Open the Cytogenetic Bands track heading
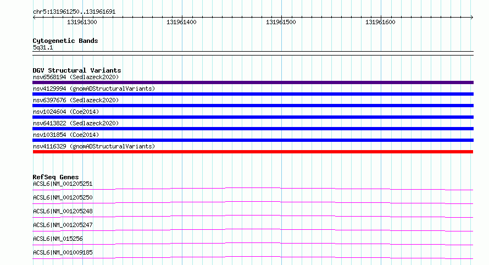 65,41
